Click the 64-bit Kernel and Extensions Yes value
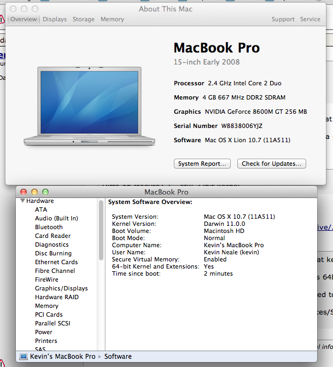This screenshot has width=333, height=367. point(209,266)
